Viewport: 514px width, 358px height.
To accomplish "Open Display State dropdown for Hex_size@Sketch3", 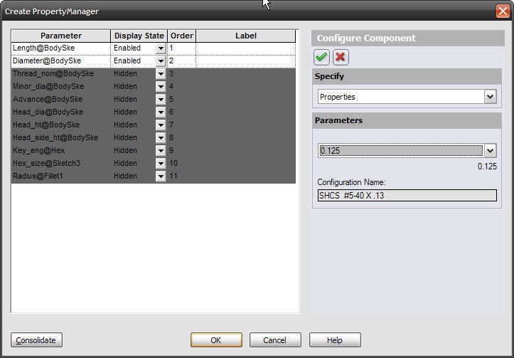I will tap(161, 164).
